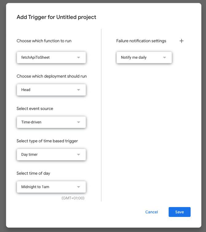The height and width of the screenshot is (232, 206).
Task: Add another failure notification with plus icon
Action: (x=181, y=41)
